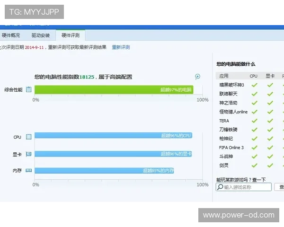Click the 显卡 graphics card icon
The width and height of the screenshot is (284, 227).
(x=28, y=154)
